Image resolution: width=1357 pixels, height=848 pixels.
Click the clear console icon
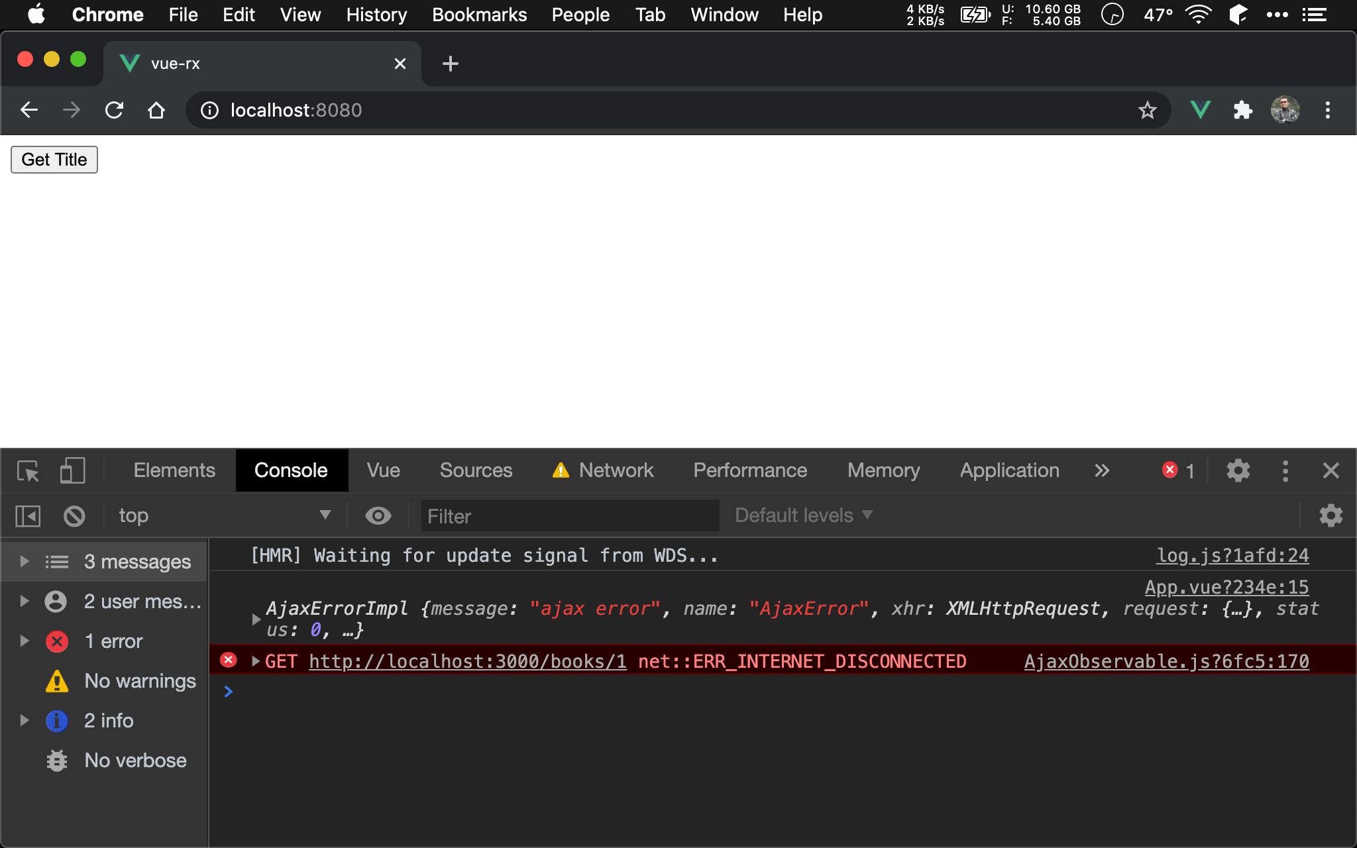tap(74, 515)
